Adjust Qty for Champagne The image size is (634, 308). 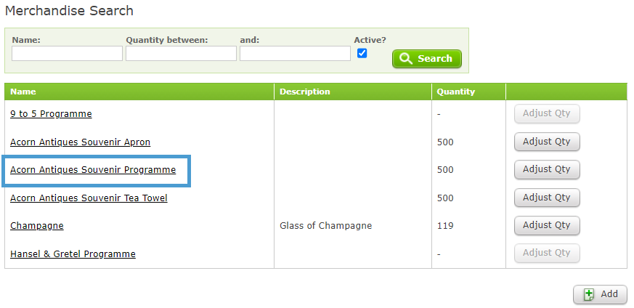(x=547, y=225)
